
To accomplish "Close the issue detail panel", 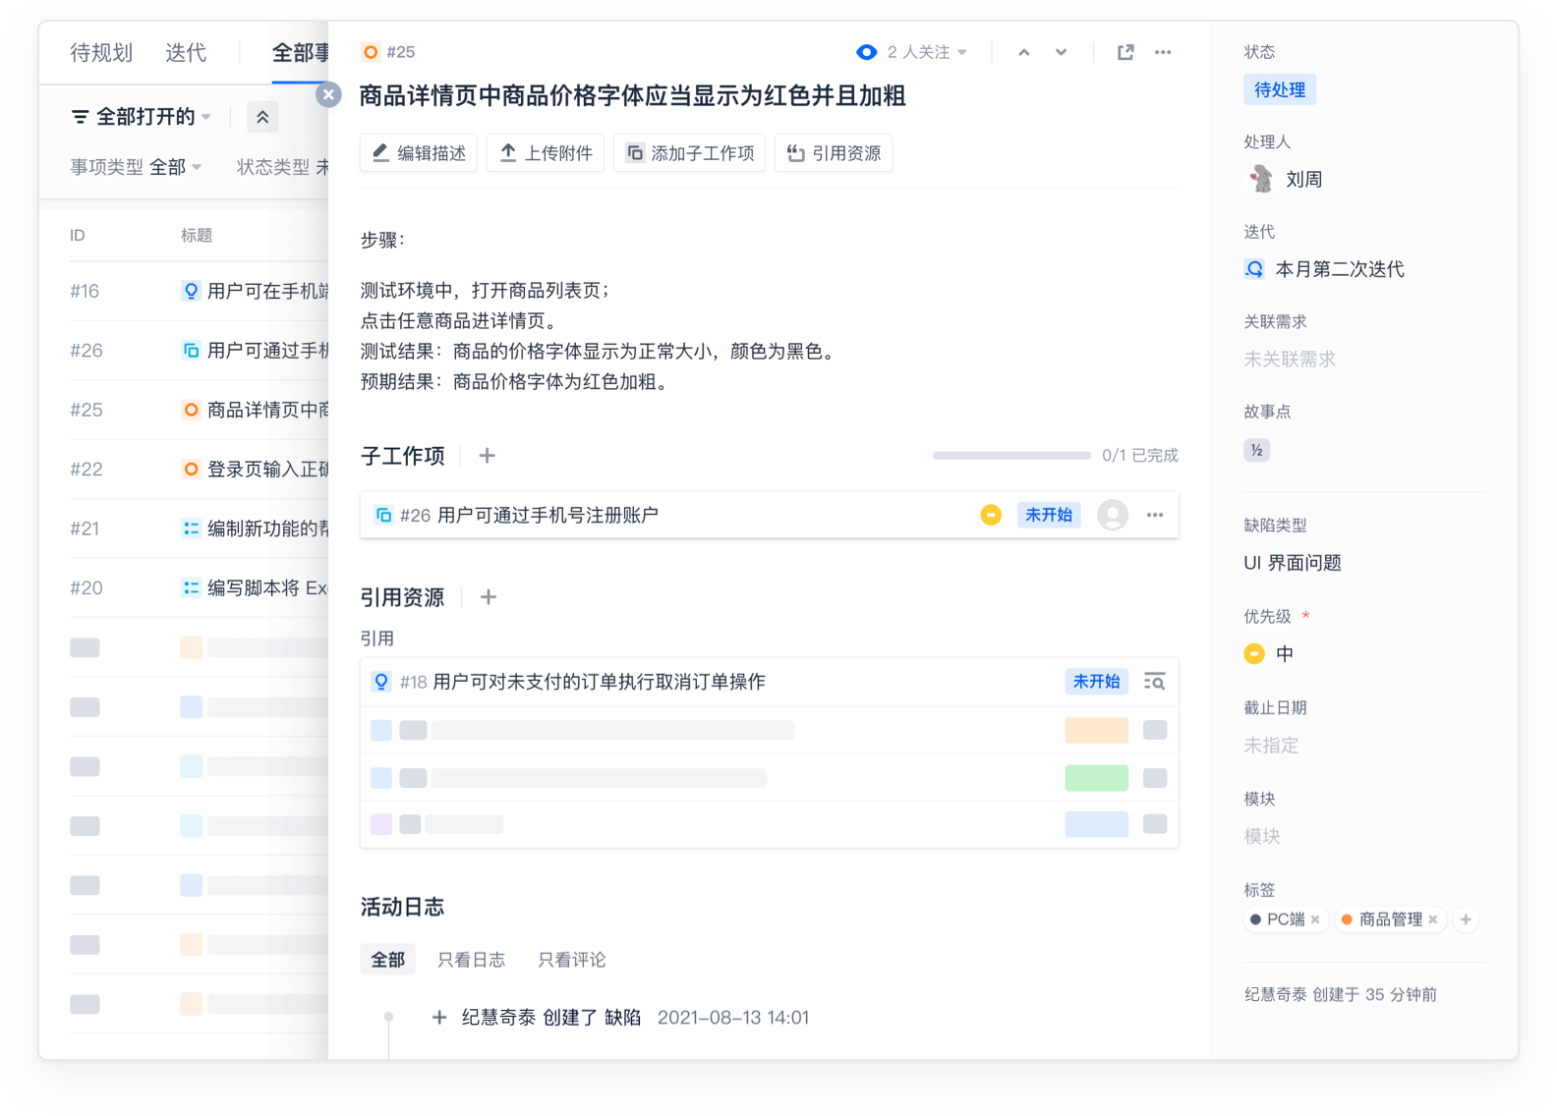I will [328, 94].
